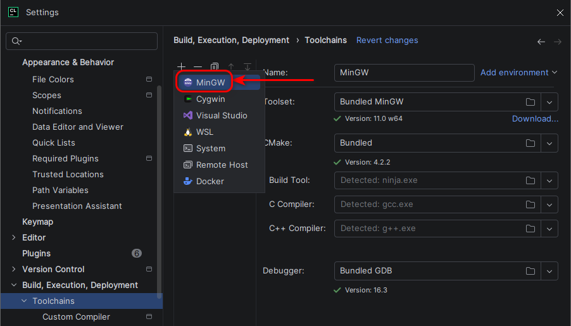Open the C++ Compiler dropdown arrow
571x326 pixels.
(x=549, y=229)
